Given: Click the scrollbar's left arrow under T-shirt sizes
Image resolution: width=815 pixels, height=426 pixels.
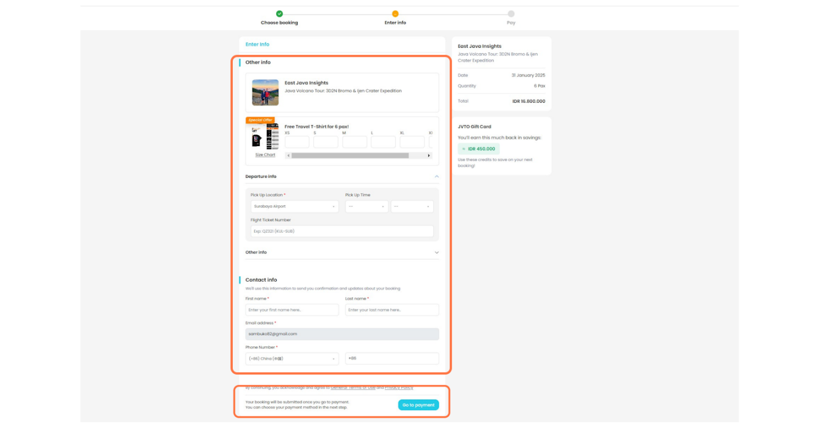Looking at the screenshot, I should coord(288,156).
